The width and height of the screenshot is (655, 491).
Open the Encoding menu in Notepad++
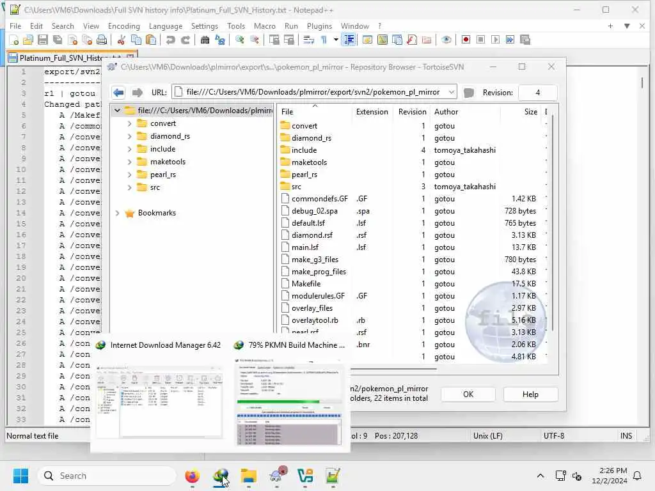123,26
